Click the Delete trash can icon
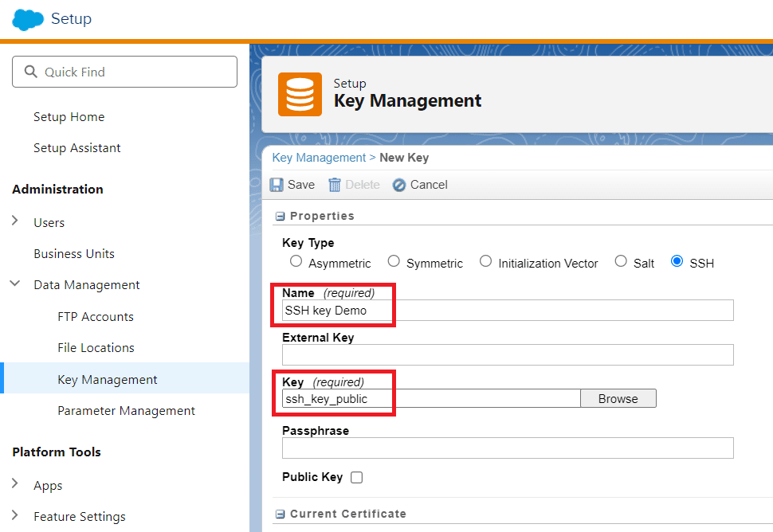This screenshot has height=532, width=773. pyautogui.click(x=335, y=185)
